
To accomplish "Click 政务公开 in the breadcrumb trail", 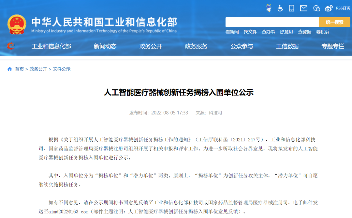I will coord(38,69).
